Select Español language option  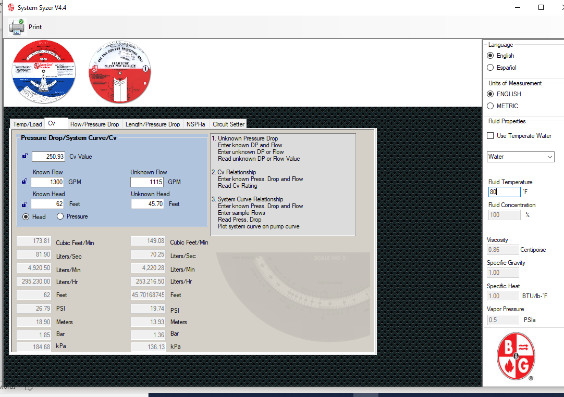(491, 68)
